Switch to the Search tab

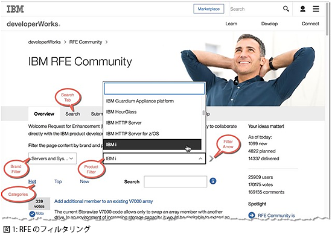click(72, 114)
